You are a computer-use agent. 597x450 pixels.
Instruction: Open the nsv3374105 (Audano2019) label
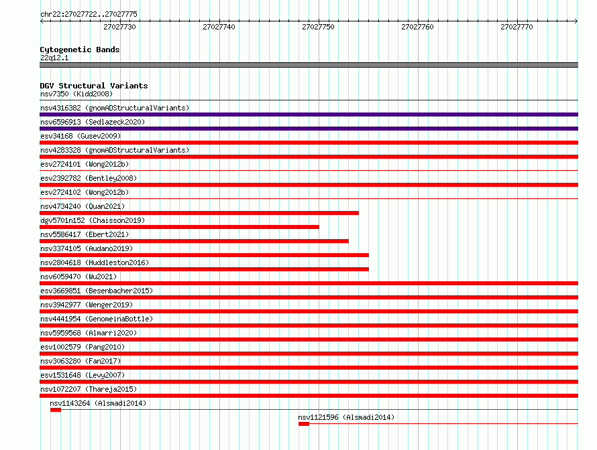point(87,248)
